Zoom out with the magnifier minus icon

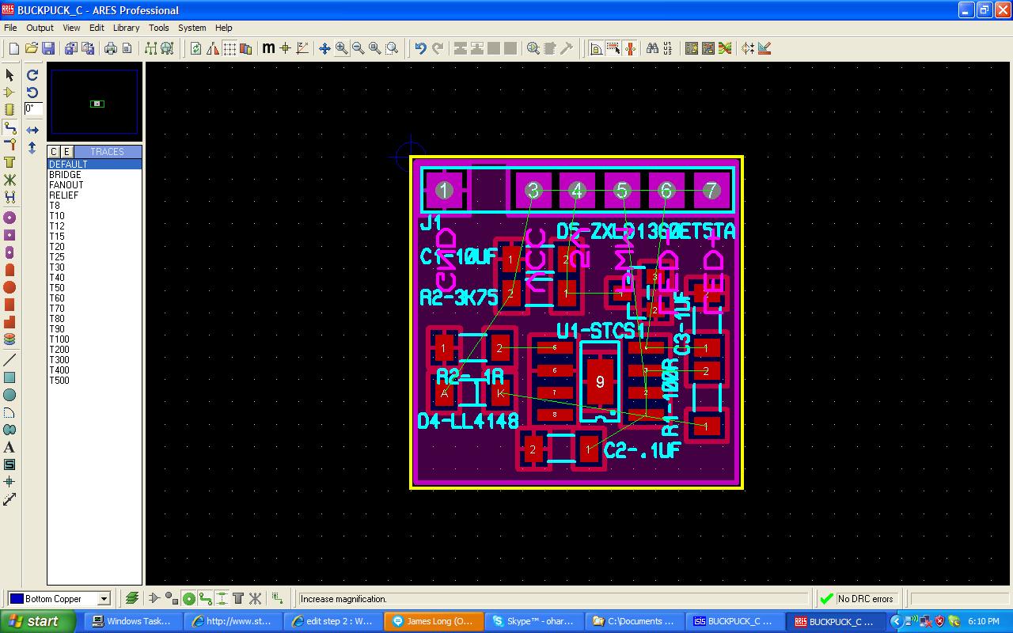coord(359,48)
